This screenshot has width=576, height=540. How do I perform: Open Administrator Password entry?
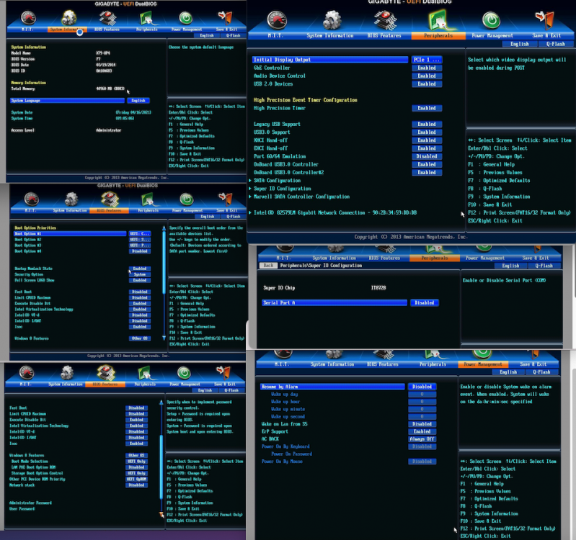coord(30,503)
